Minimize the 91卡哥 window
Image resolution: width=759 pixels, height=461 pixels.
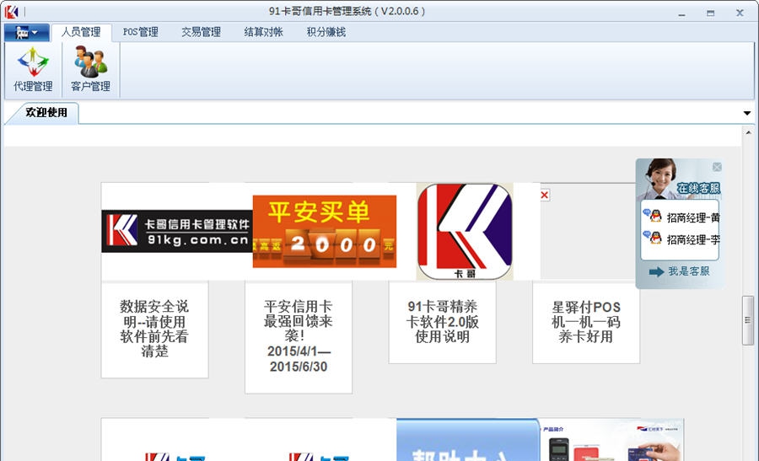tap(681, 13)
